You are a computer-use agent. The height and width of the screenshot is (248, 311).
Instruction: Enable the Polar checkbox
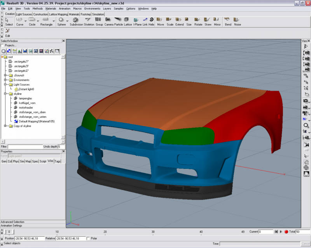88,238
